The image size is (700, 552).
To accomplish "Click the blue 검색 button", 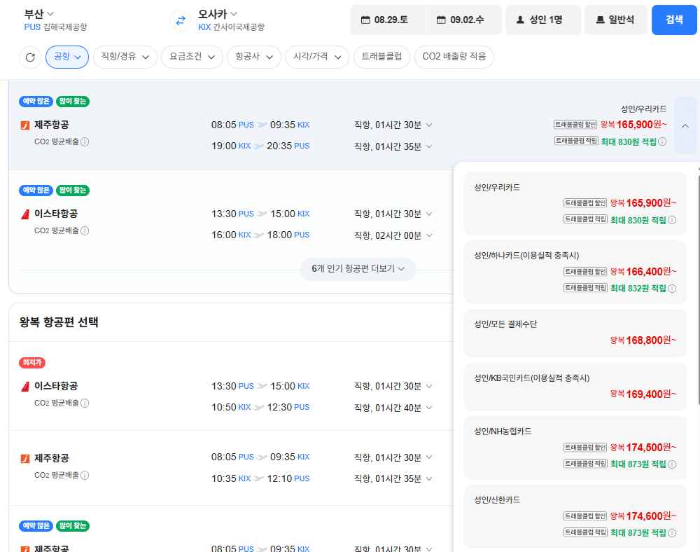I will [674, 20].
